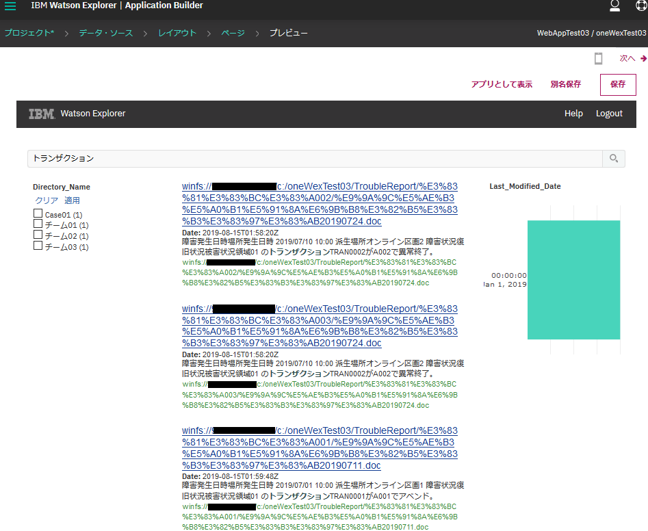Click the Jan 1, 2019 chart axis label
Viewport: 648px width, 531px height.
click(x=505, y=284)
